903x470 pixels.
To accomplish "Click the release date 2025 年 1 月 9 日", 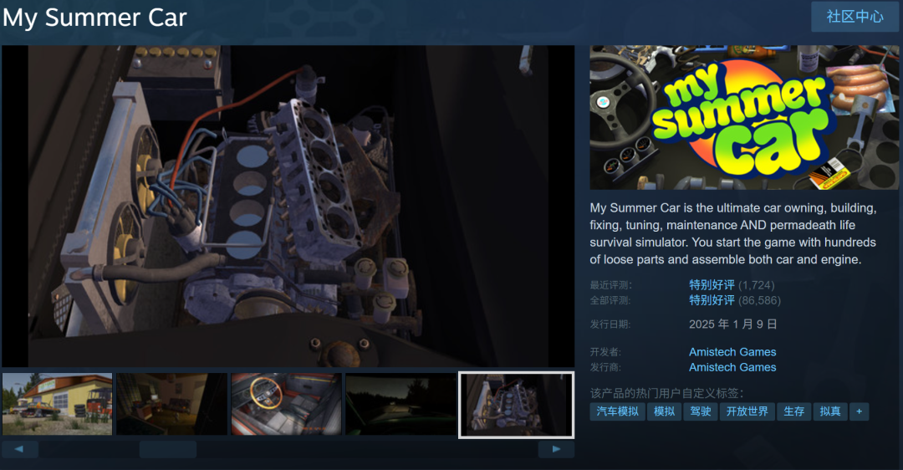I will click(x=733, y=324).
